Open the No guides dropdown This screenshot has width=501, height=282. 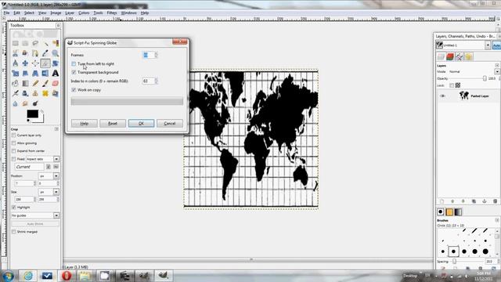click(56, 215)
